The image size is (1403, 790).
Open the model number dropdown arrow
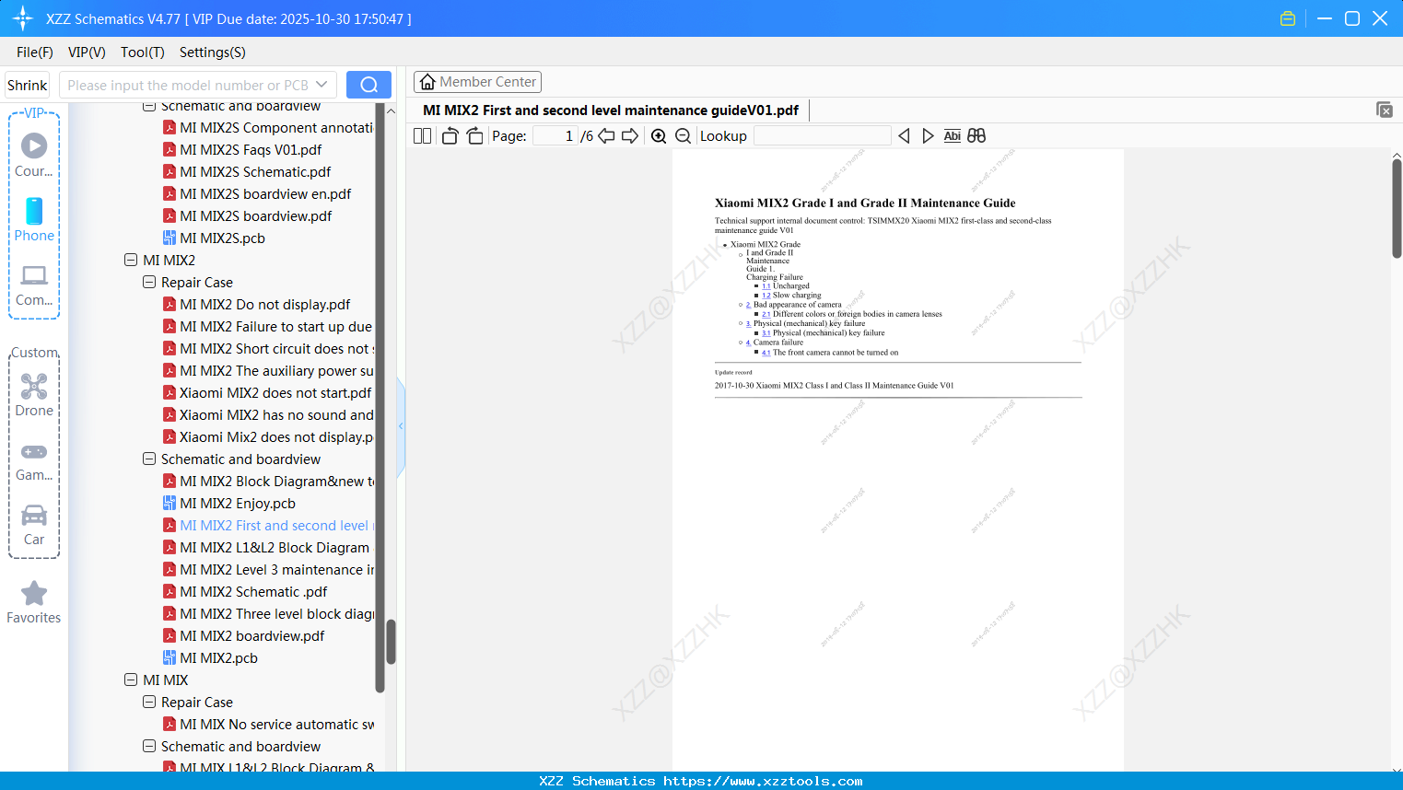click(x=322, y=85)
